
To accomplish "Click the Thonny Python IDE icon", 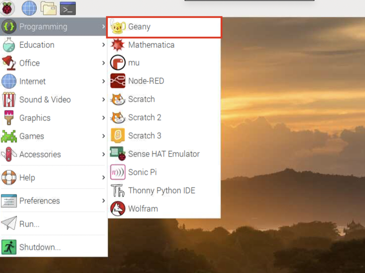I will click(x=118, y=191).
